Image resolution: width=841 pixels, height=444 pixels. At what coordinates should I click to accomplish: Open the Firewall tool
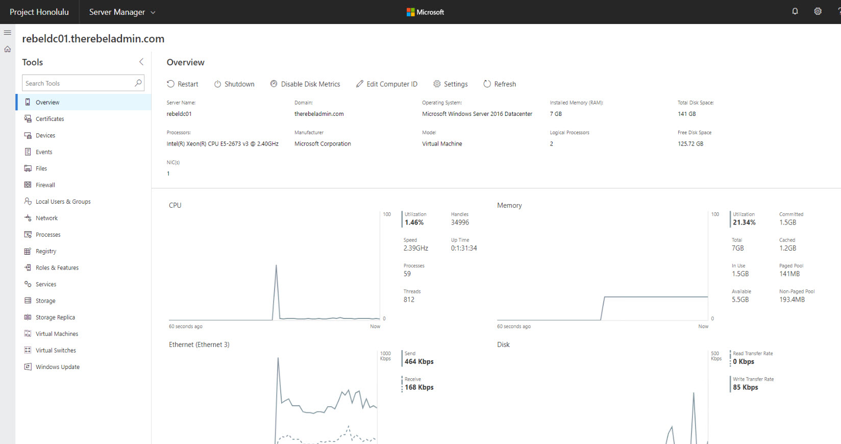coord(84,185)
